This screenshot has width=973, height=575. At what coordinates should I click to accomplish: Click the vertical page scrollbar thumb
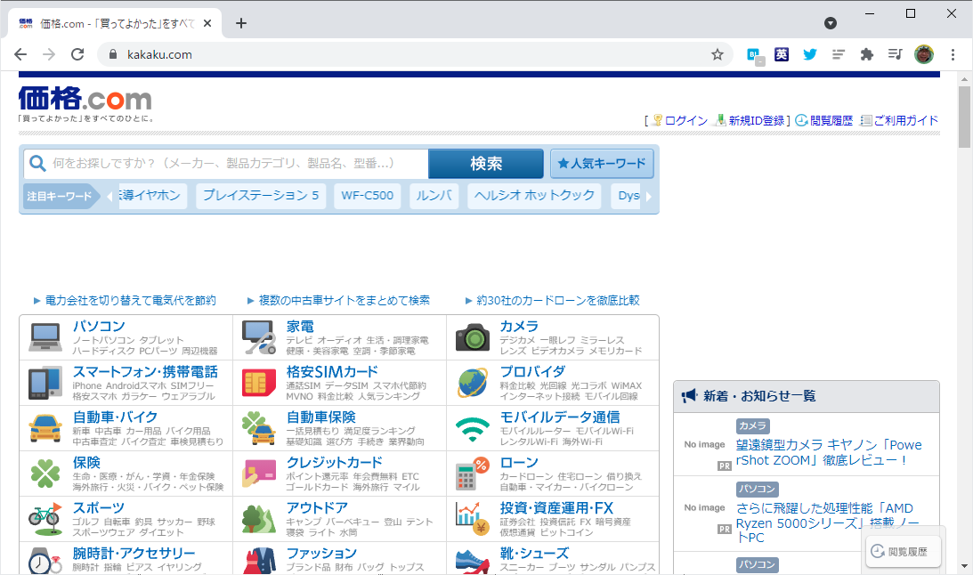(964, 117)
